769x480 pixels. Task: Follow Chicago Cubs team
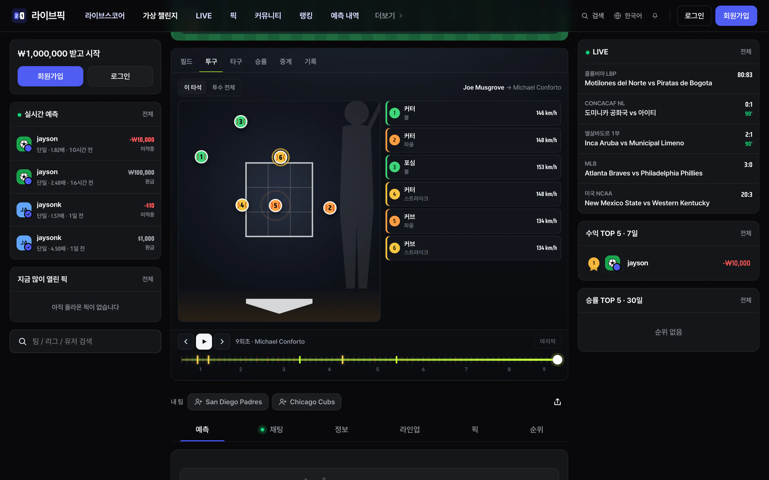307,402
